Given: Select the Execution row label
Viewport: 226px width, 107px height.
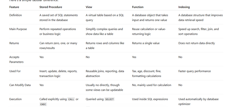Looking at the screenshot, I should click(x=16, y=99).
